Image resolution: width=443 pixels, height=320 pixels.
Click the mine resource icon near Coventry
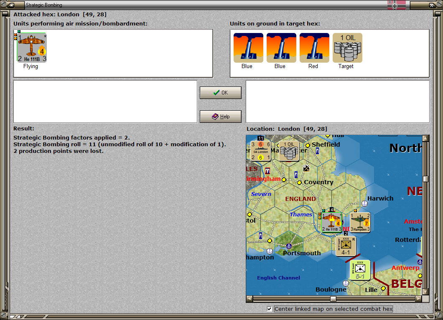coord(306,169)
